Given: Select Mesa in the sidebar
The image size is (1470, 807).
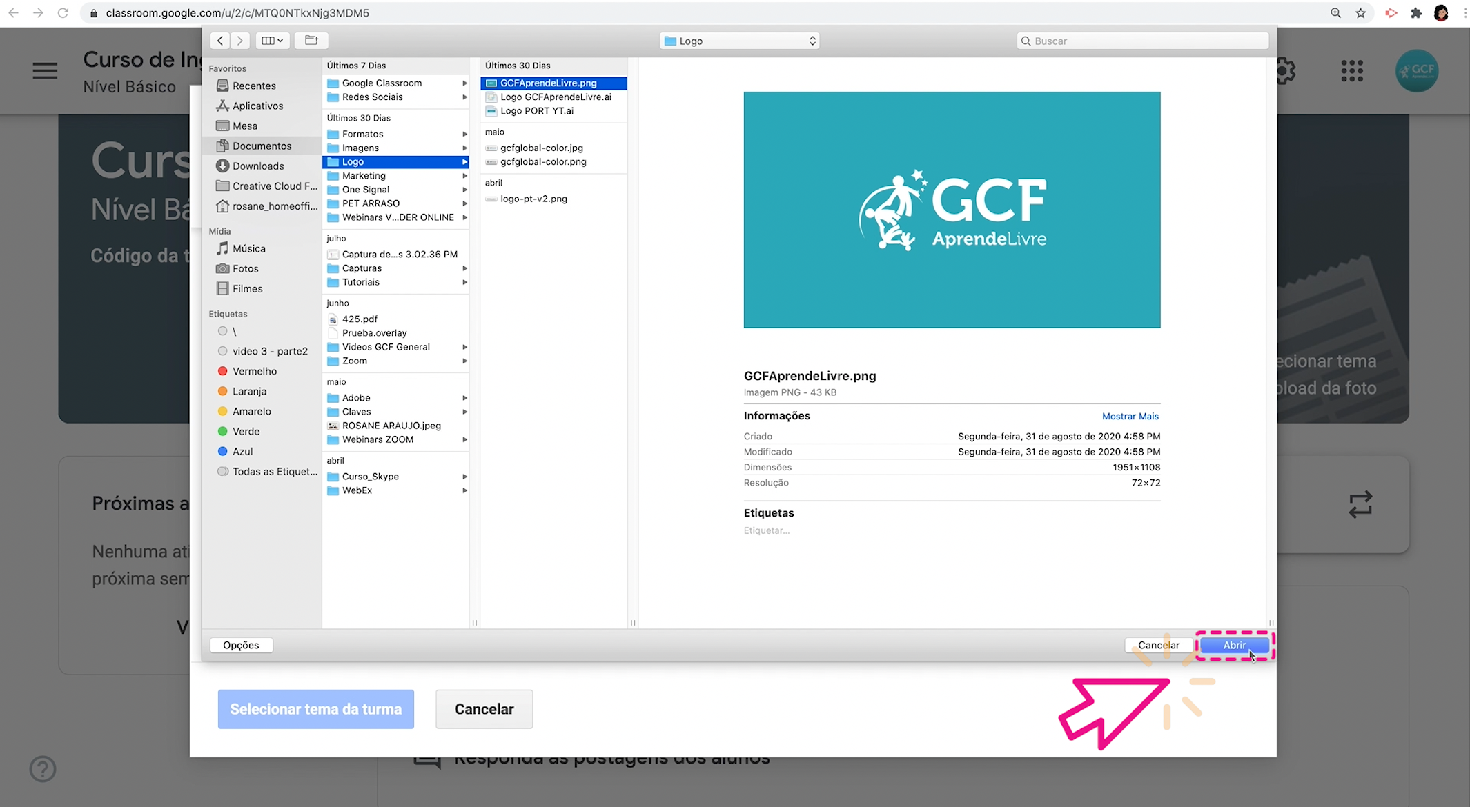Looking at the screenshot, I should (244, 126).
